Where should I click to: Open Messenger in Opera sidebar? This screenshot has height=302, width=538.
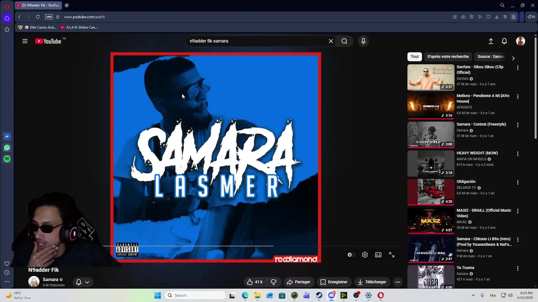pos(7,136)
